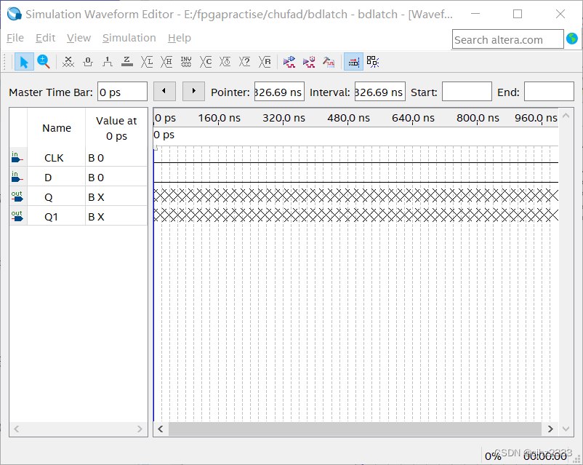
Task: Open the View menu
Action: point(79,38)
